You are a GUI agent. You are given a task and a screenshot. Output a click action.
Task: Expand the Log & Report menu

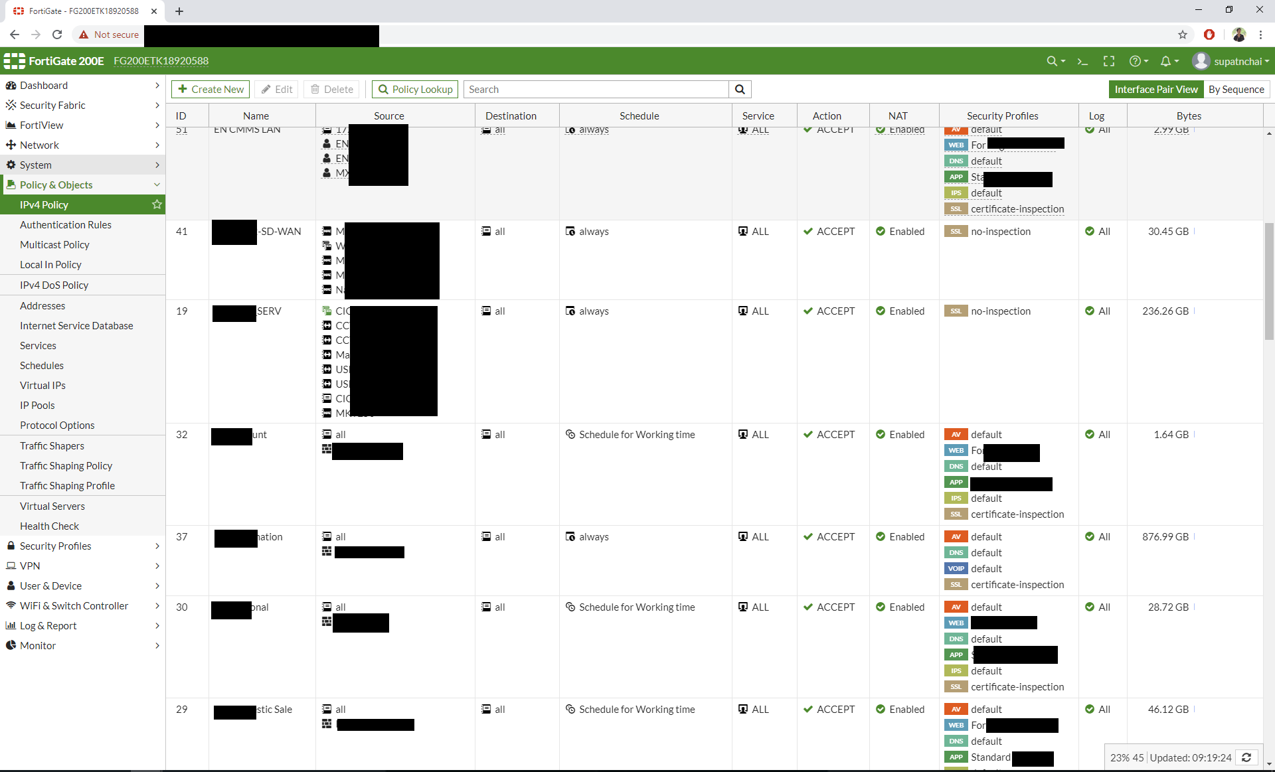pyautogui.click(x=82, y=625)
